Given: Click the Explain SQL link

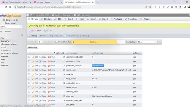Looking at the screenshot, I should pyautogui.click(x=59, y=36).
